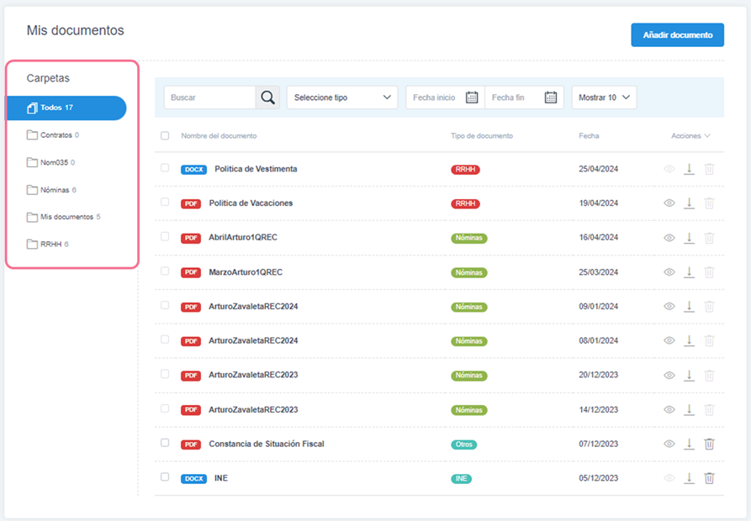This screenshot has height=521, width=751.
Task: Open the Constancia de Situación Fiscal link
Action: [x=266, y=444]
